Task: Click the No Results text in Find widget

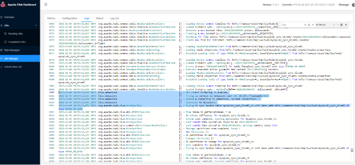Action: 321,25
